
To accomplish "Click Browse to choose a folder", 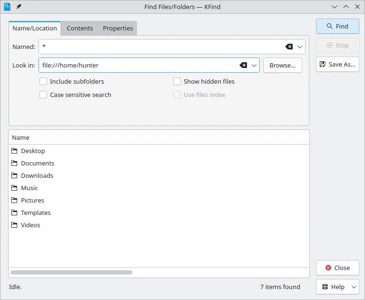I will pos(282,65).
